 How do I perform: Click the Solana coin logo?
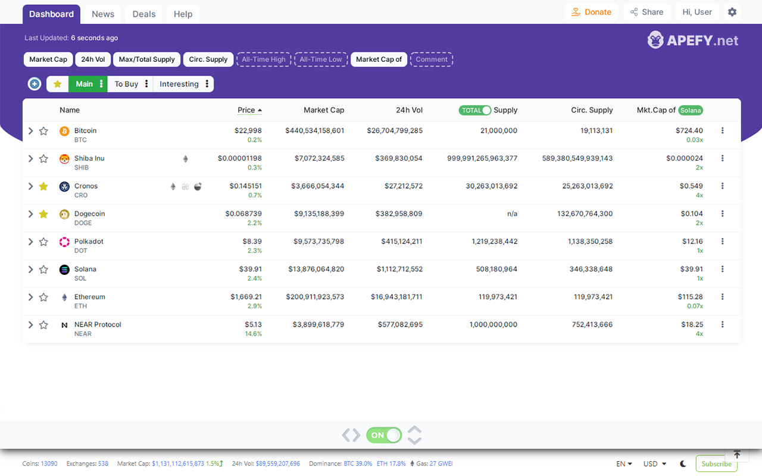pos(64,270)
